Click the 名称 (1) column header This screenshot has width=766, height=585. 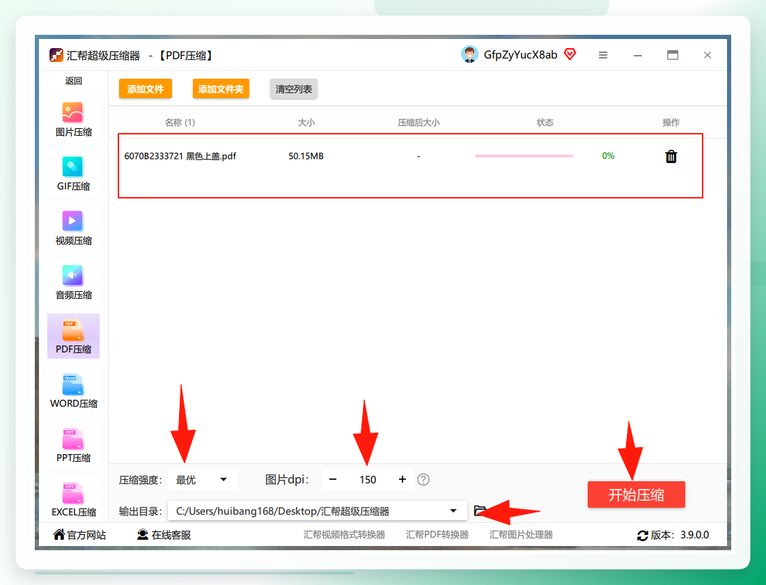click(x=180, y=123)
